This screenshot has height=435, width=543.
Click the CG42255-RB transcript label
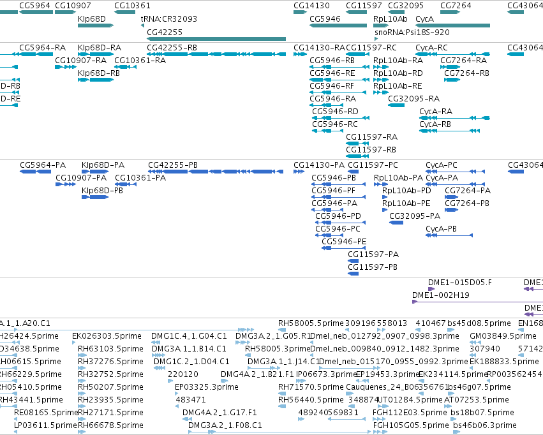click(172, 47)
